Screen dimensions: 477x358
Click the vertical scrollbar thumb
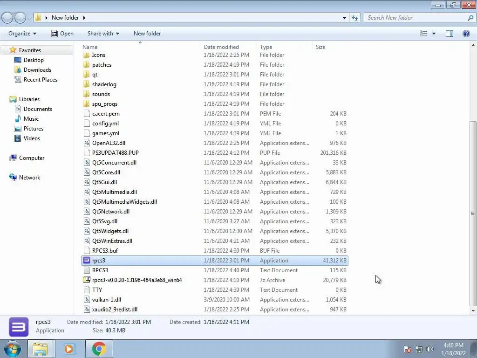473,213
